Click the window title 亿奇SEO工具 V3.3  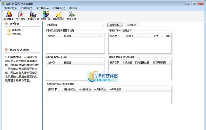[20, 4]
